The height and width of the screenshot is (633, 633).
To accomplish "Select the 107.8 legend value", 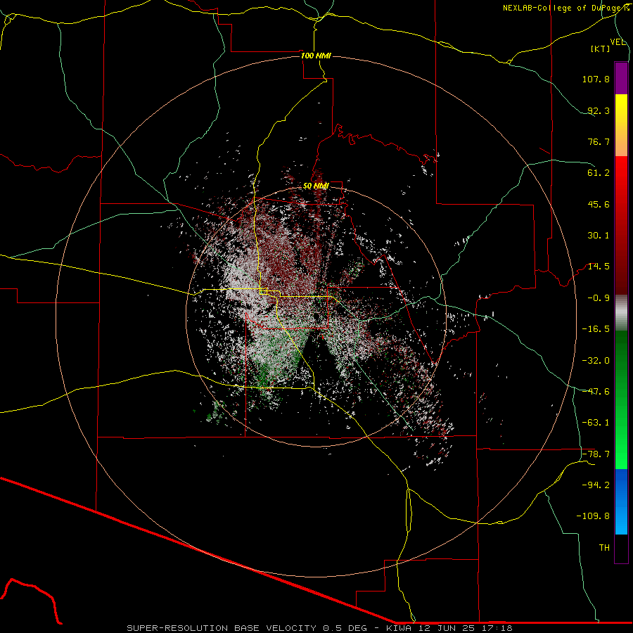I will 596,79.
